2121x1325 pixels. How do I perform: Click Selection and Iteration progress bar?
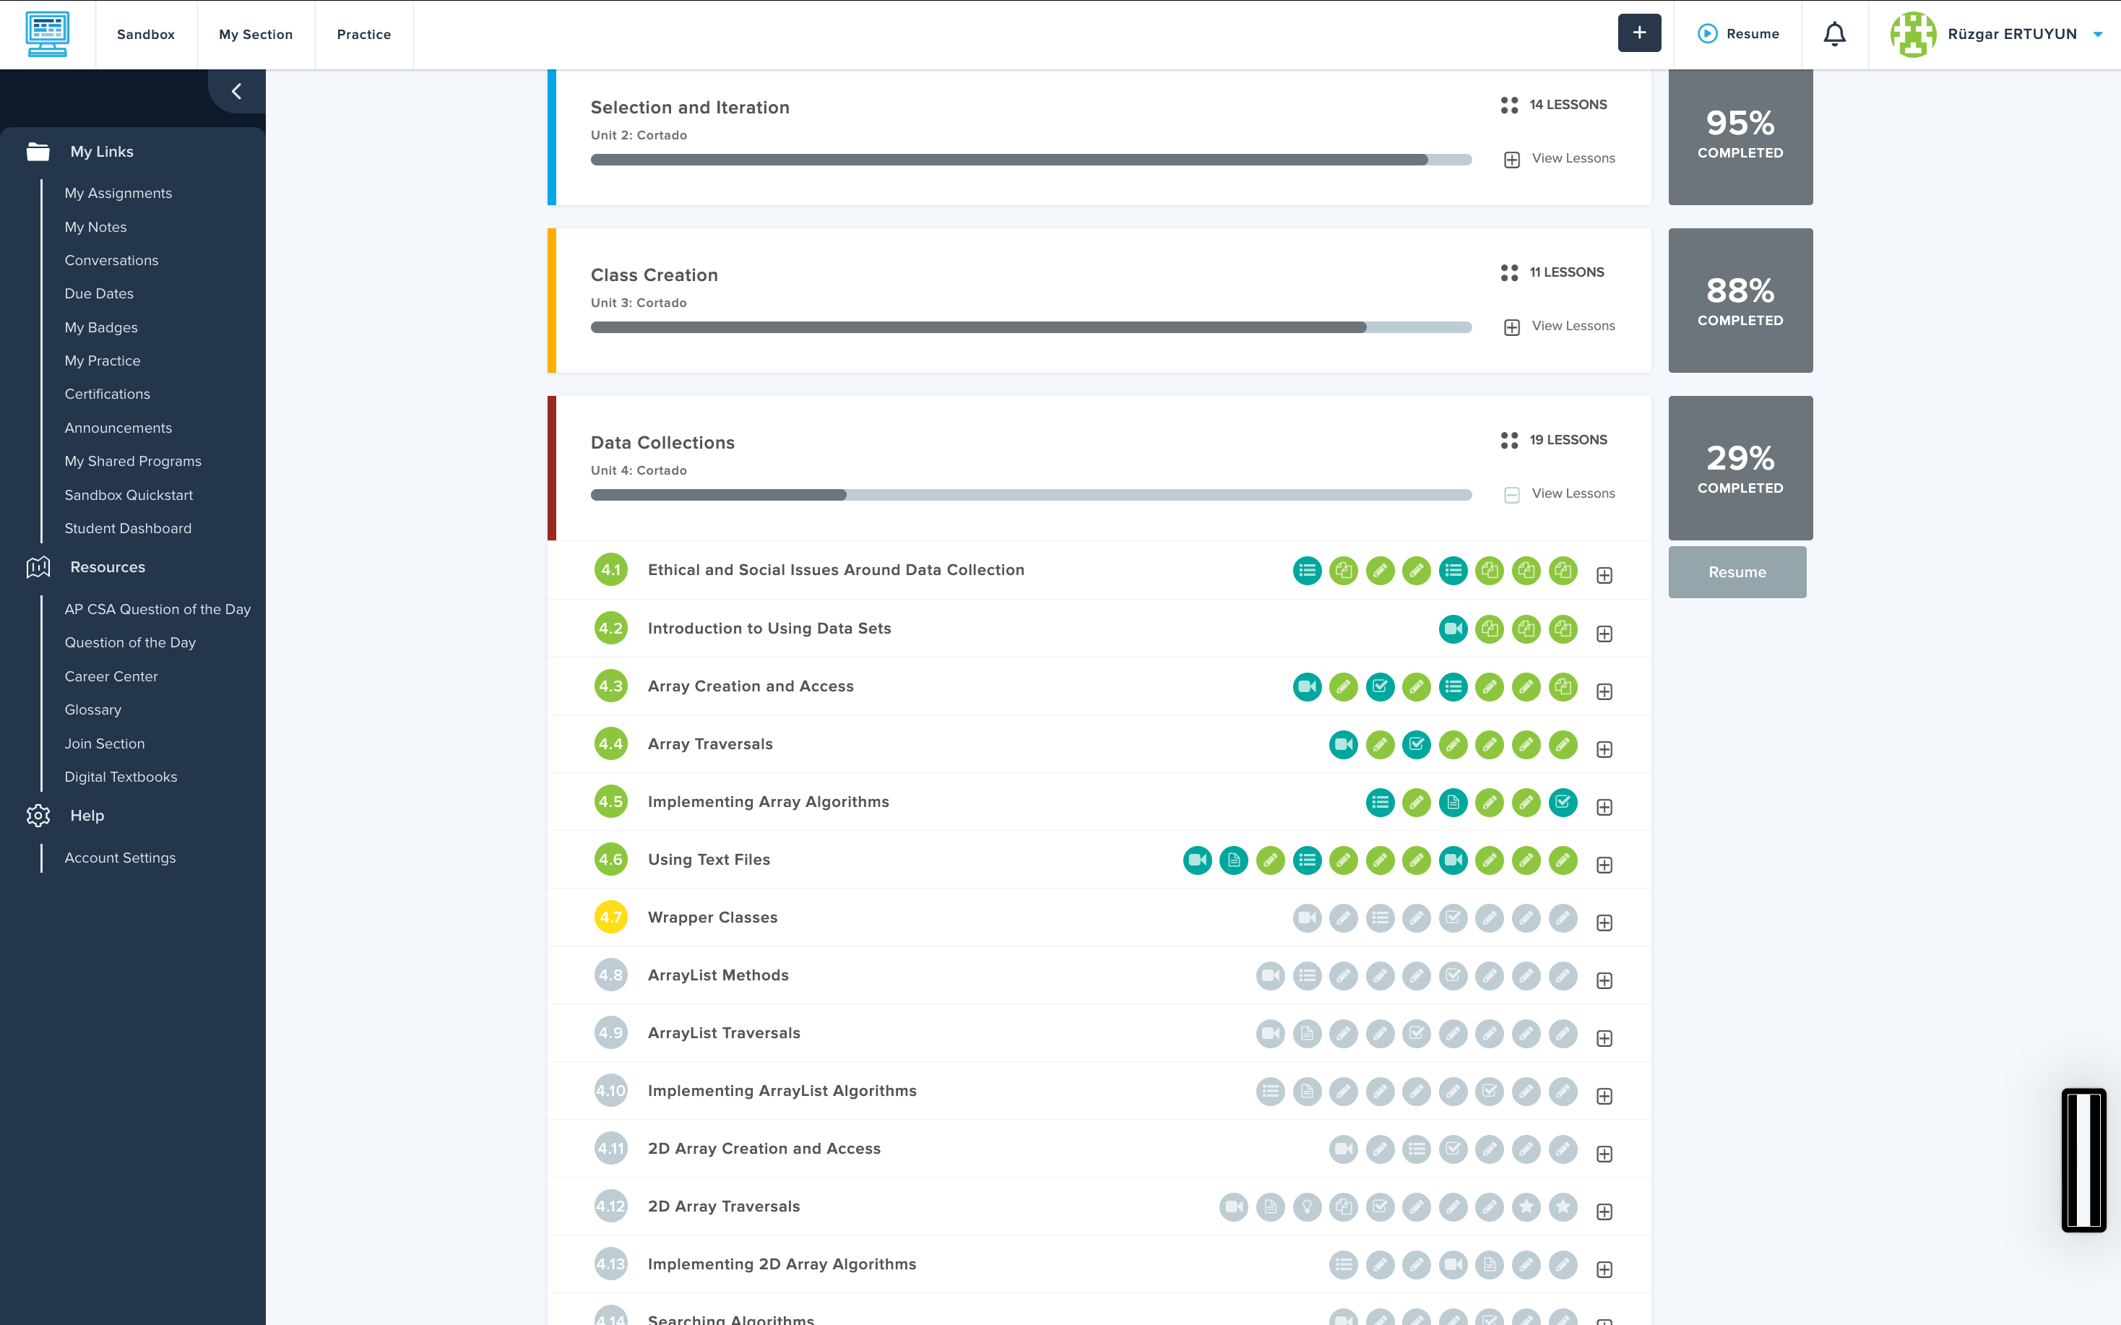coord(1031,160)
